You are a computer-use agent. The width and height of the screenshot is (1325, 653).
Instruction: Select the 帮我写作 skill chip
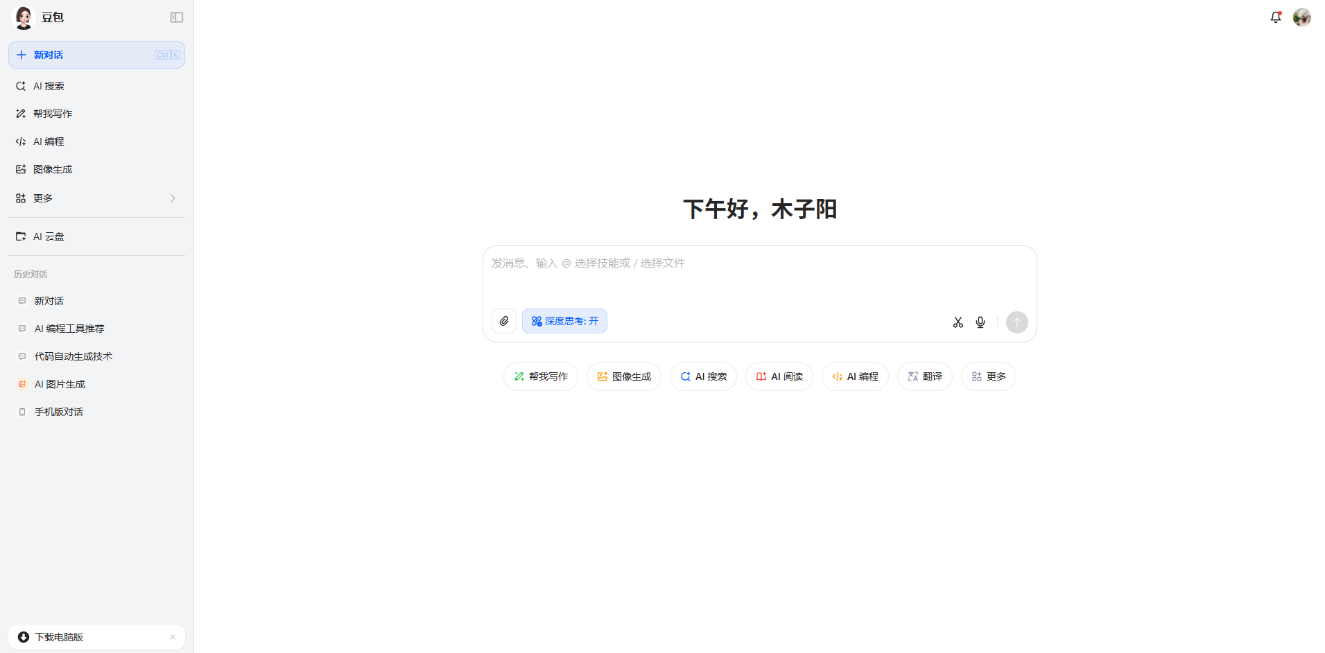click(541, 376)
